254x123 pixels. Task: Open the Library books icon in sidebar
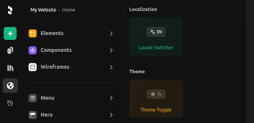(10, 68)
